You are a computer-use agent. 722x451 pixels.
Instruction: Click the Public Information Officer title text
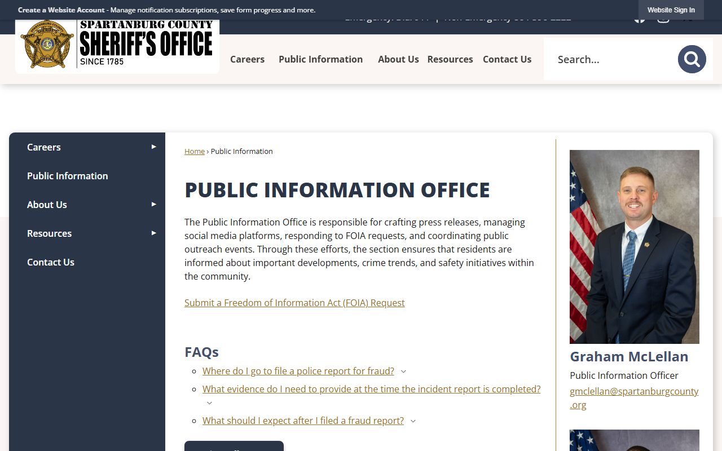pos(624,375)
